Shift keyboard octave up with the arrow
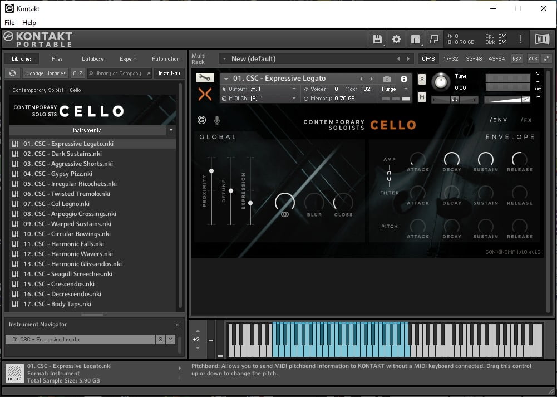 click(x=198, y=331)
